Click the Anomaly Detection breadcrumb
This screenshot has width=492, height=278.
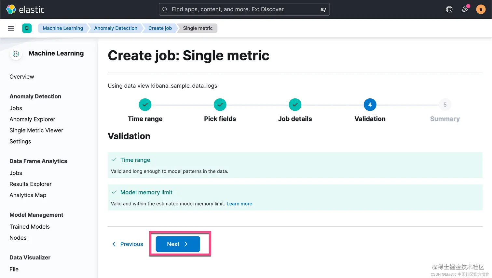pyautogui.click(x=116, y=28)
